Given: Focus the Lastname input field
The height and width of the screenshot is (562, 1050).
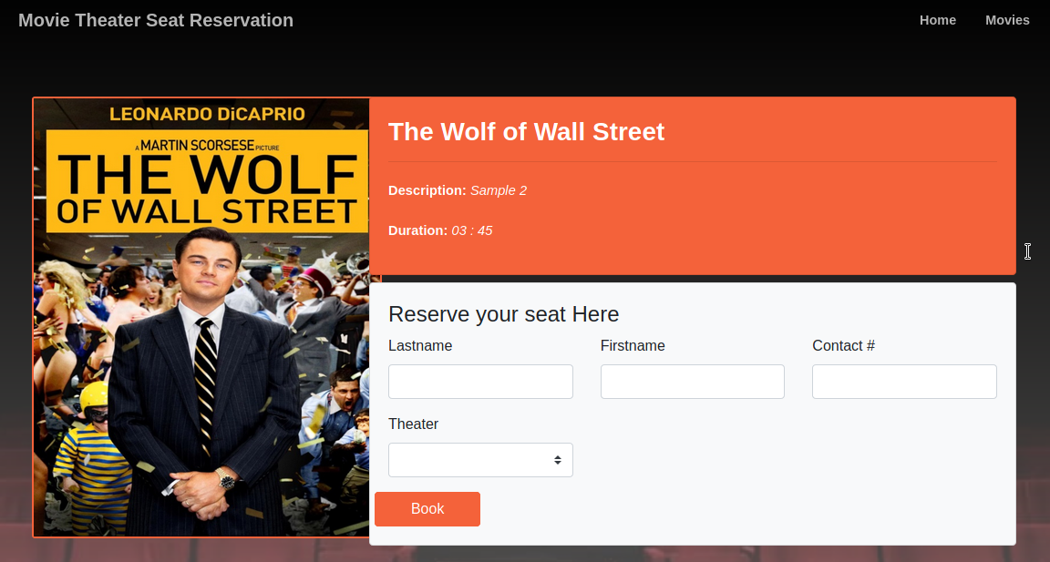Looking at the screenshot, I should 481,382.
